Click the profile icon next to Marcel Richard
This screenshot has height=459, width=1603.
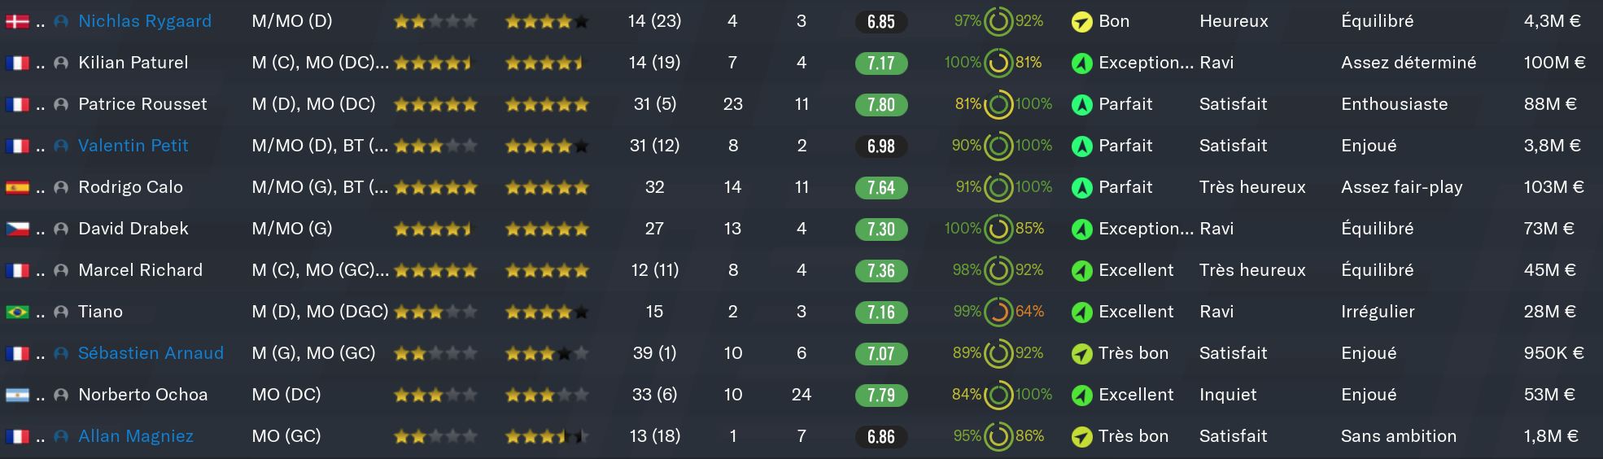[x=61, y=271]
